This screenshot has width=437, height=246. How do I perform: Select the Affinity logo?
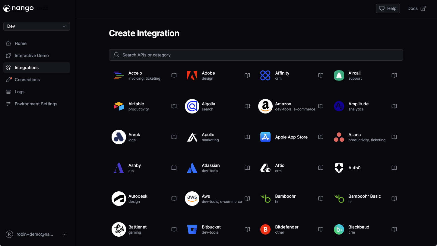pyautogui.click(x=265, y=75)
